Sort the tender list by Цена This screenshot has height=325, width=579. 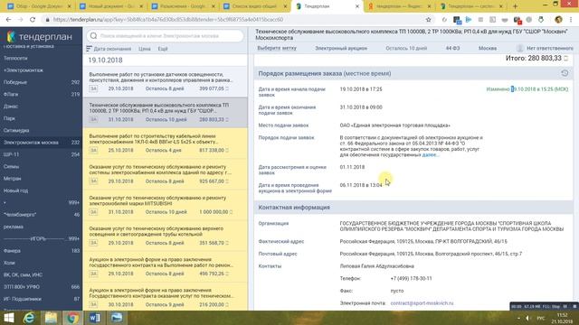(x=145, y=49)
